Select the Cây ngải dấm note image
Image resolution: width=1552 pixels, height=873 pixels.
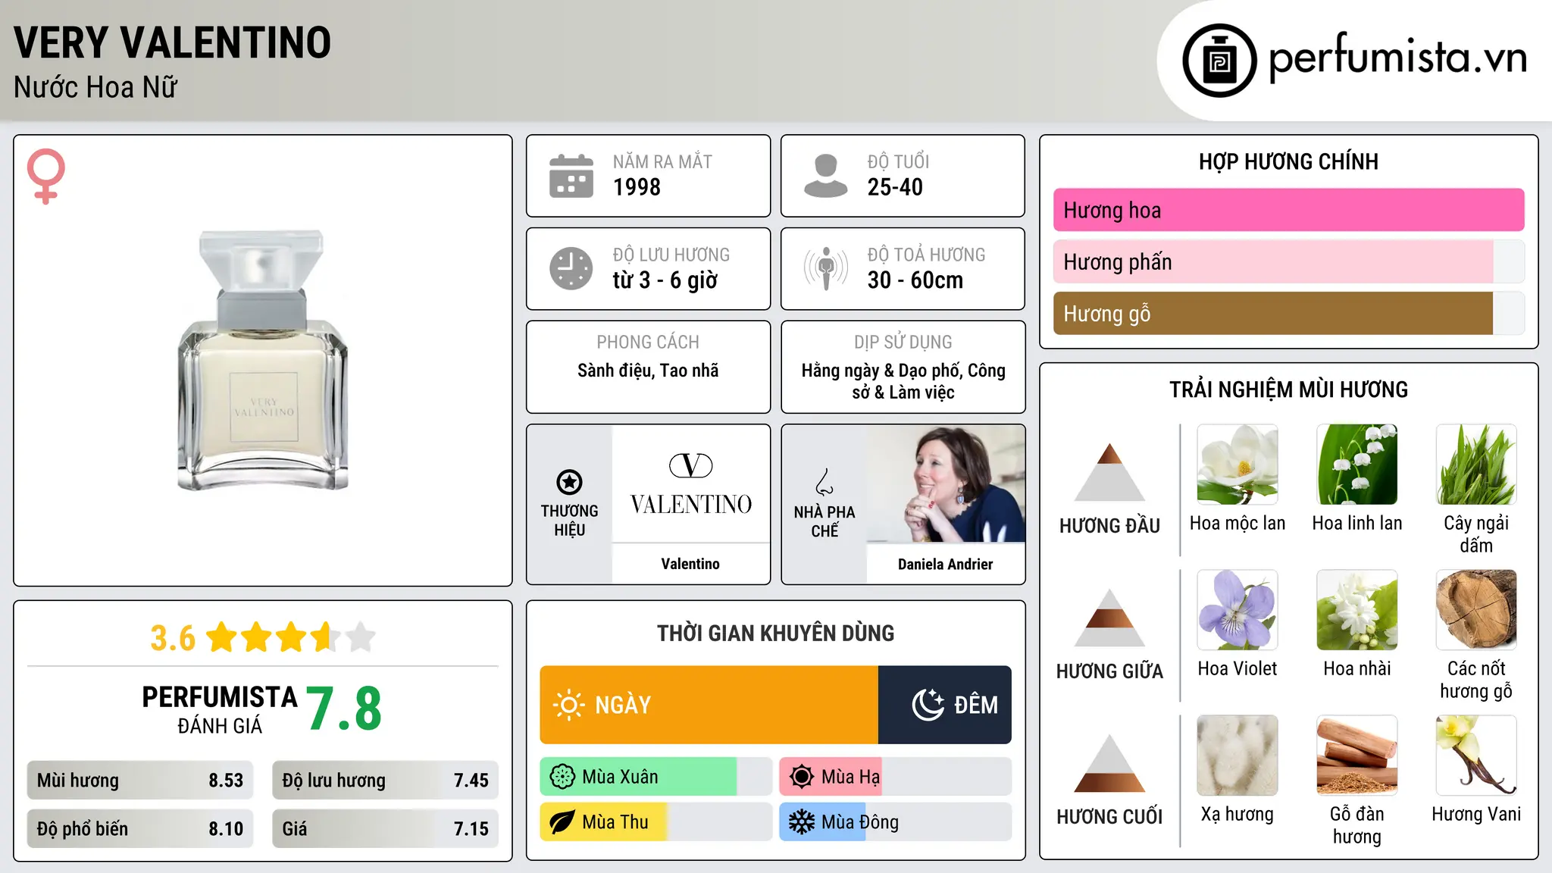coord(1476,465)
